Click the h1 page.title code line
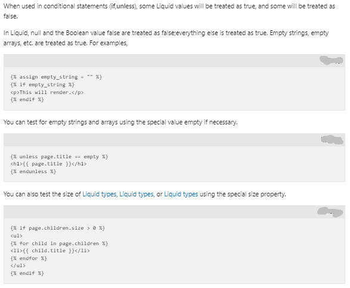The height and width of the screenshot is (288, 350). (48, 164)
